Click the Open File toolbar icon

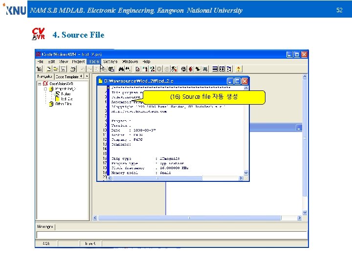(x=49, y=69)
